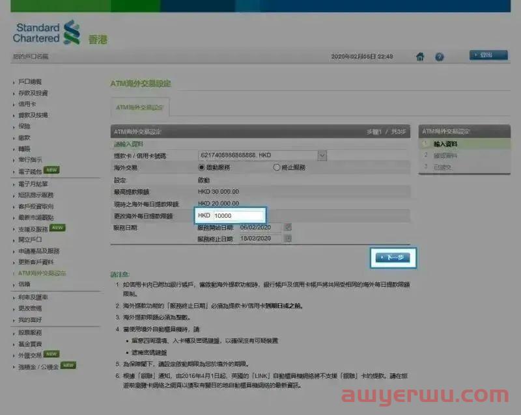Expand 常行指示 sidebar section
Screen dimensions: 521x415
pos(30,160)
